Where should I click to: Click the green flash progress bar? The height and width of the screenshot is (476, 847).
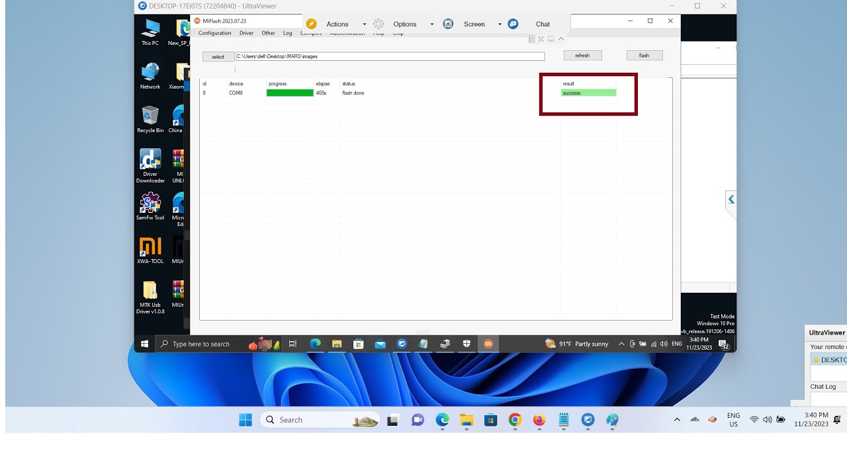pyautogui.click(x=290, y=93)
